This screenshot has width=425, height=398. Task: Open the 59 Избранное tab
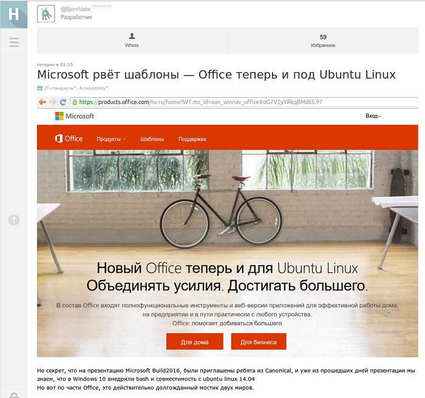[323, 41]
